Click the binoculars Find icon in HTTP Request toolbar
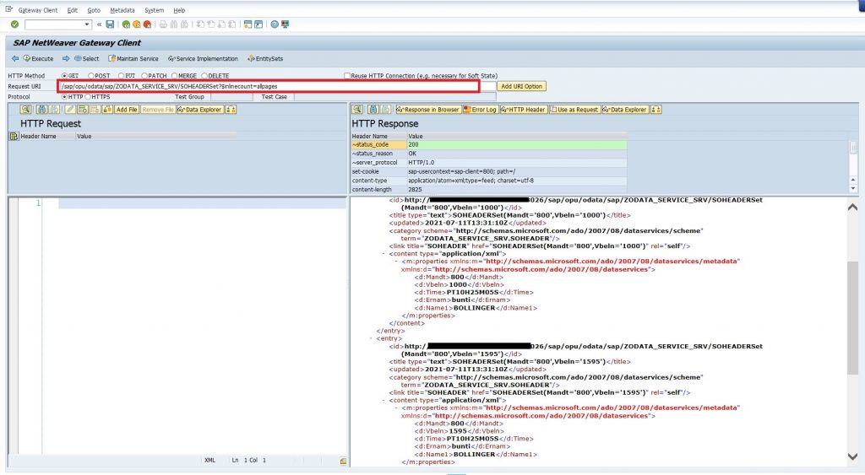 pos(41,109)
